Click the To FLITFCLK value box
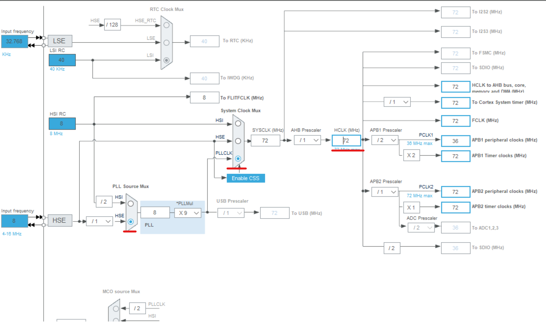 pyautogui.click(x=204, y=98)
